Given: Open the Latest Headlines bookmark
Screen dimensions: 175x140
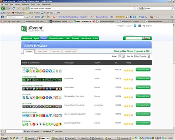Looking at the screenshot, I should point(33,13).
